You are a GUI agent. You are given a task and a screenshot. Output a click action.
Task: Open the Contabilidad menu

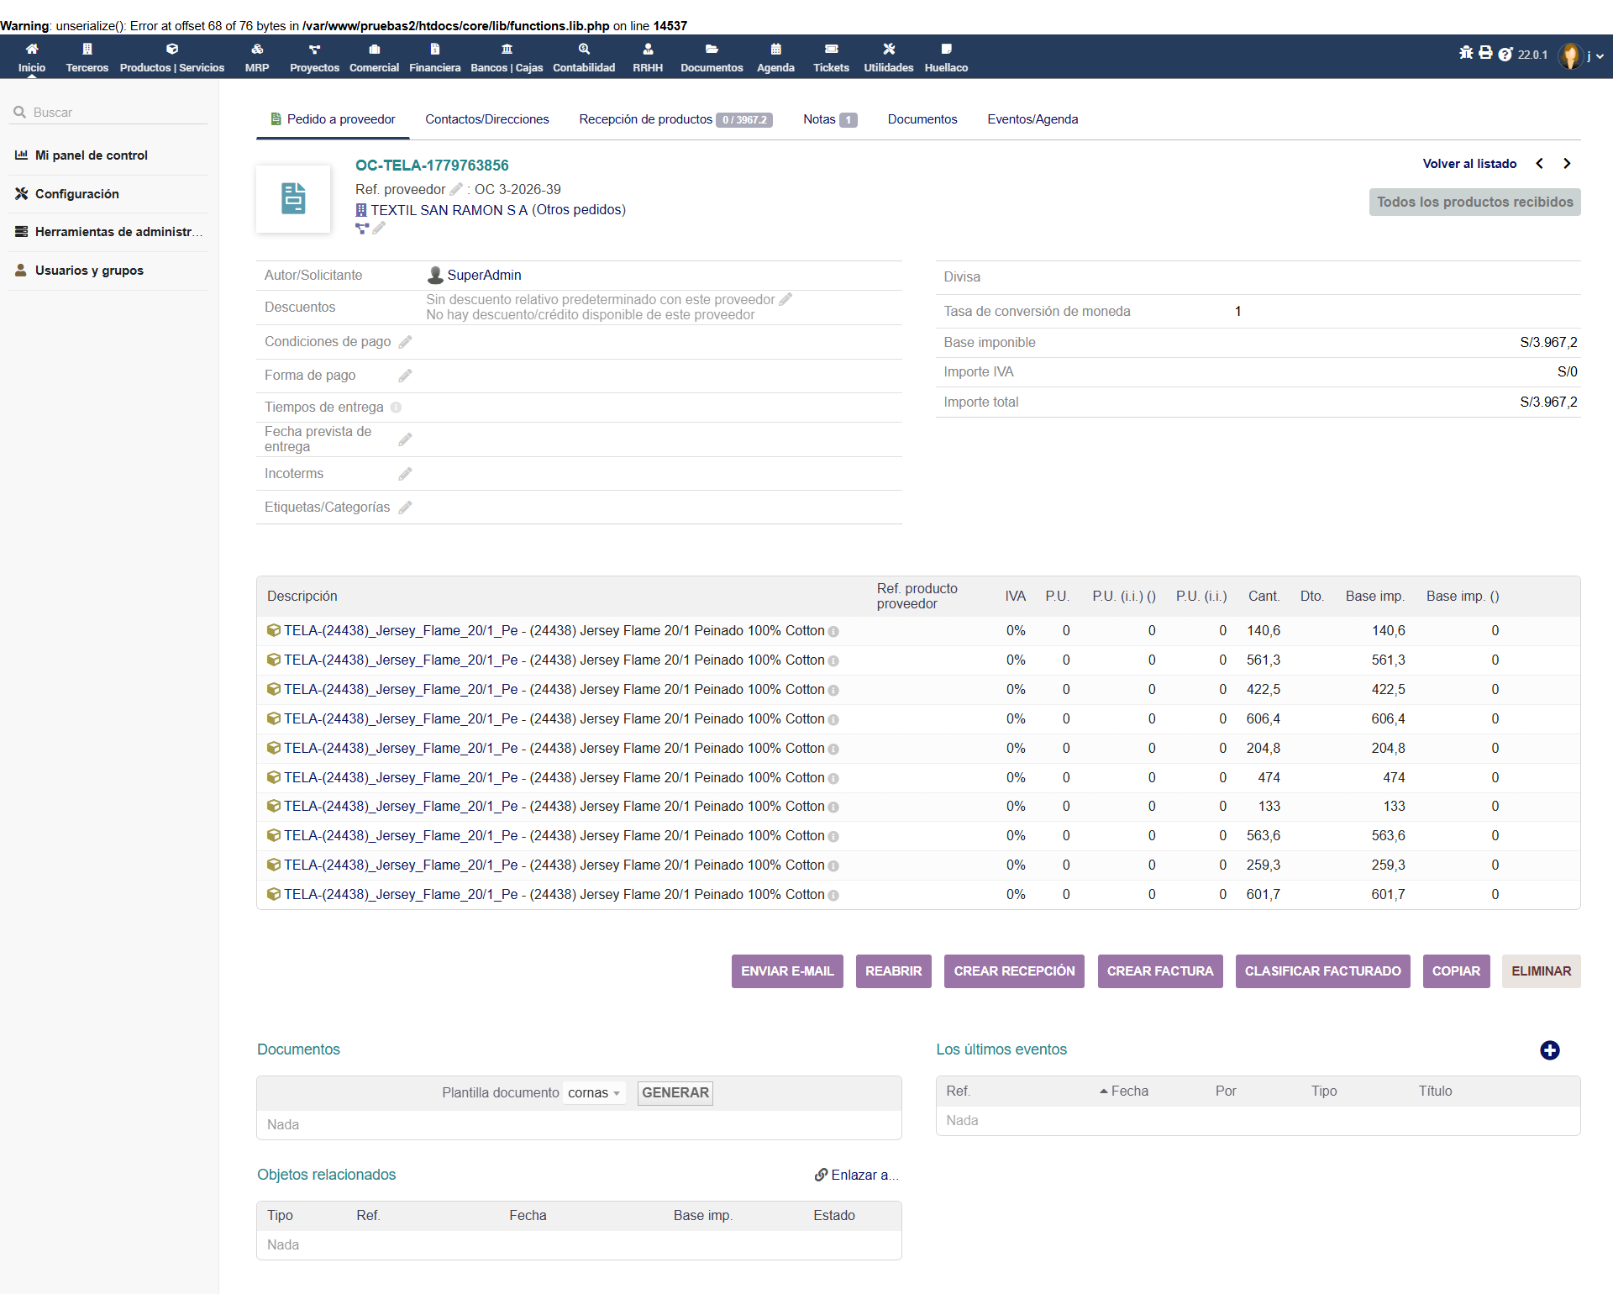coord(584,57)
